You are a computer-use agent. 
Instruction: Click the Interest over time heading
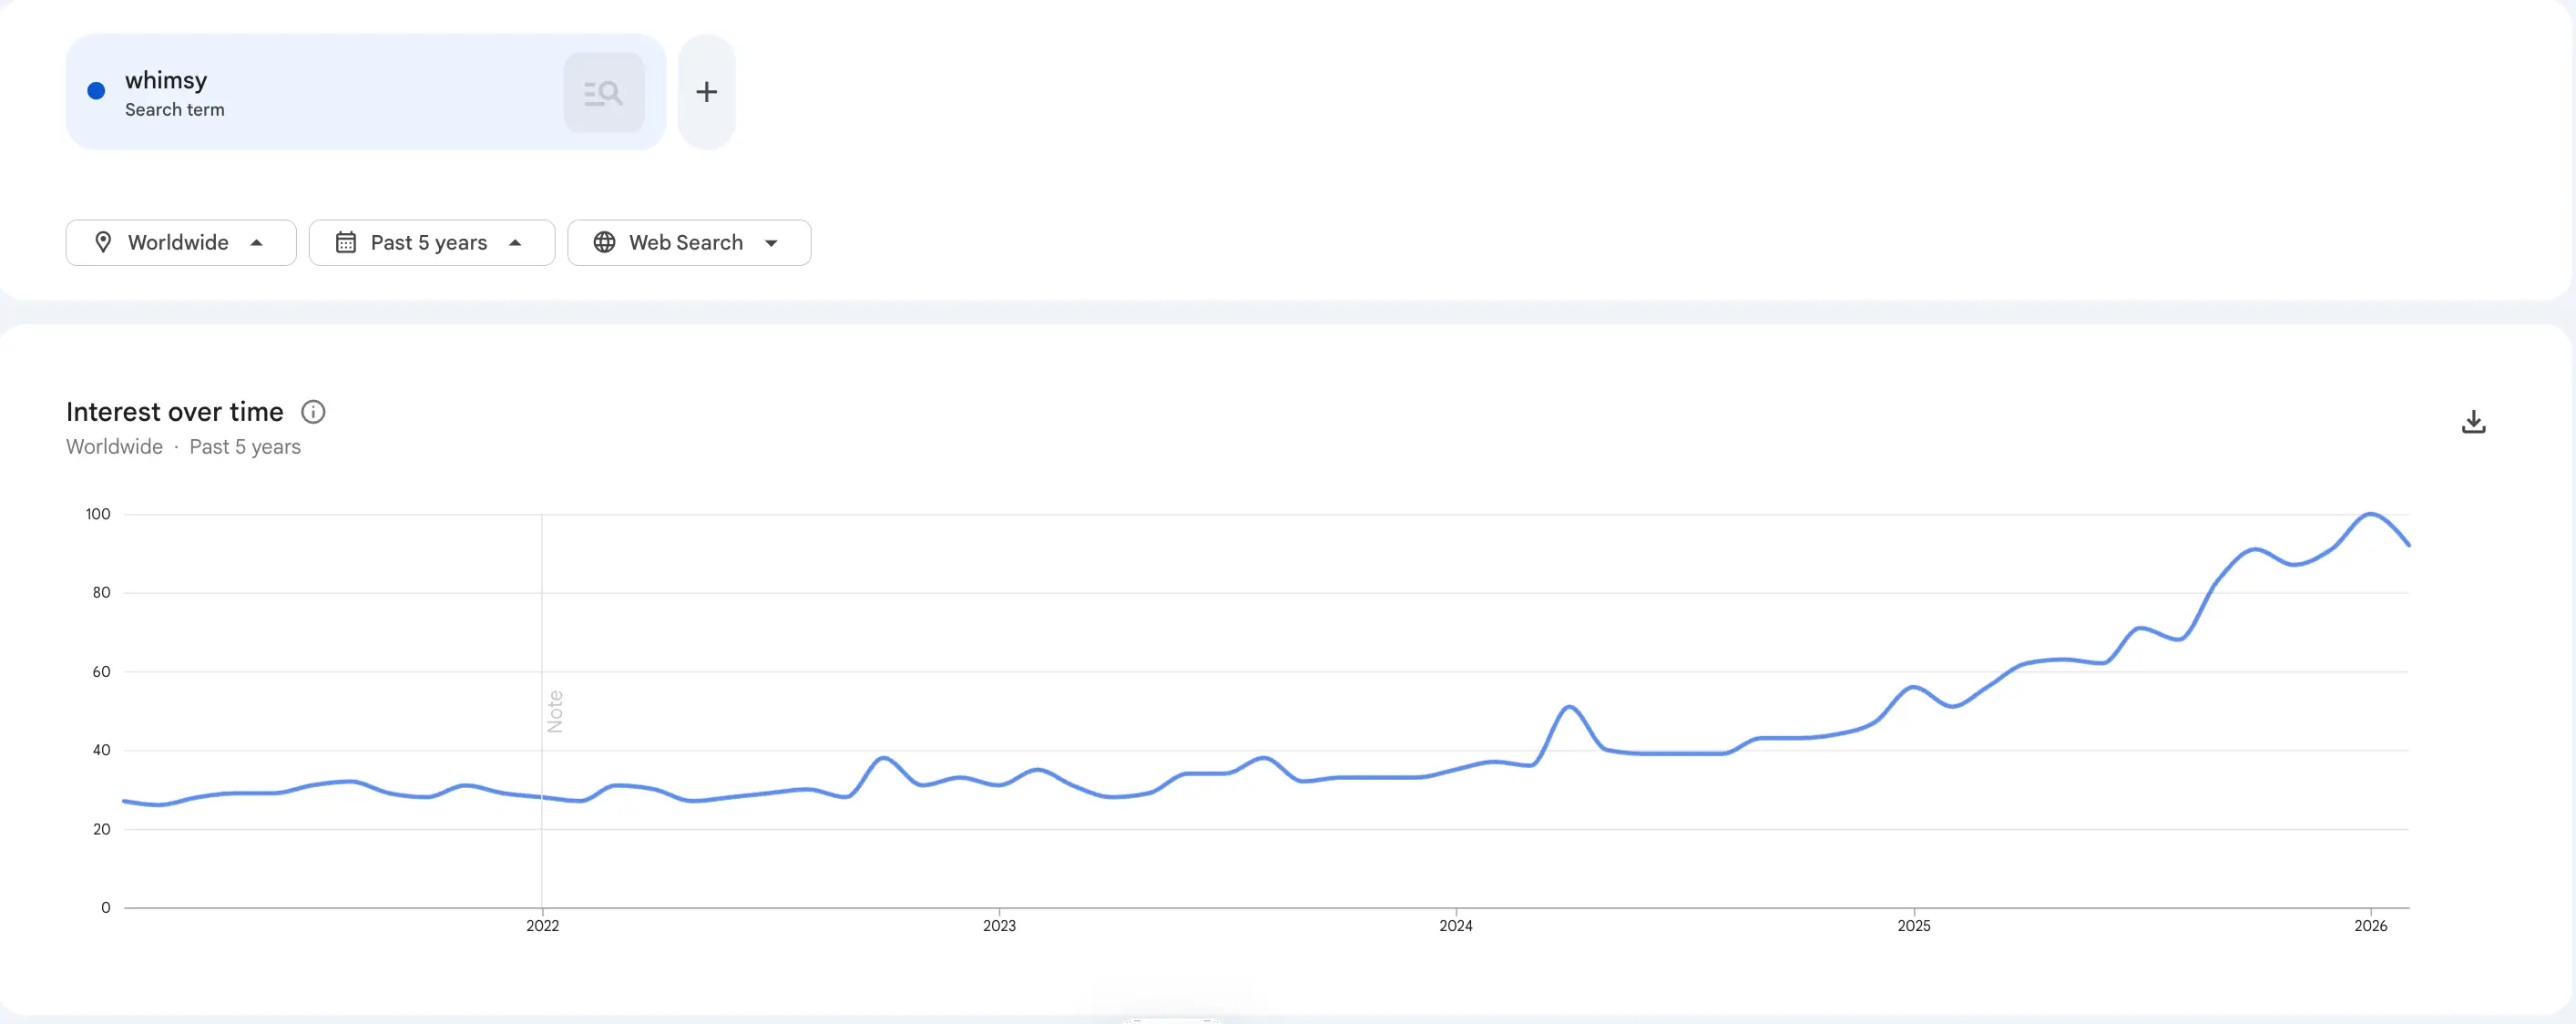click(173, 411)
